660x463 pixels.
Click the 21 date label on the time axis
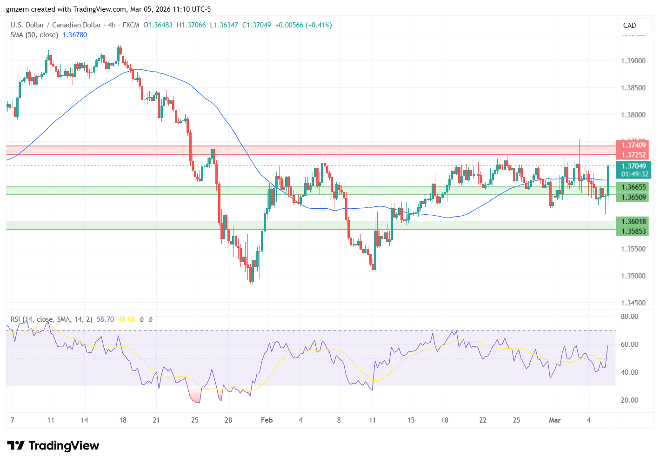pyautogui.click(x=156, y=420)
